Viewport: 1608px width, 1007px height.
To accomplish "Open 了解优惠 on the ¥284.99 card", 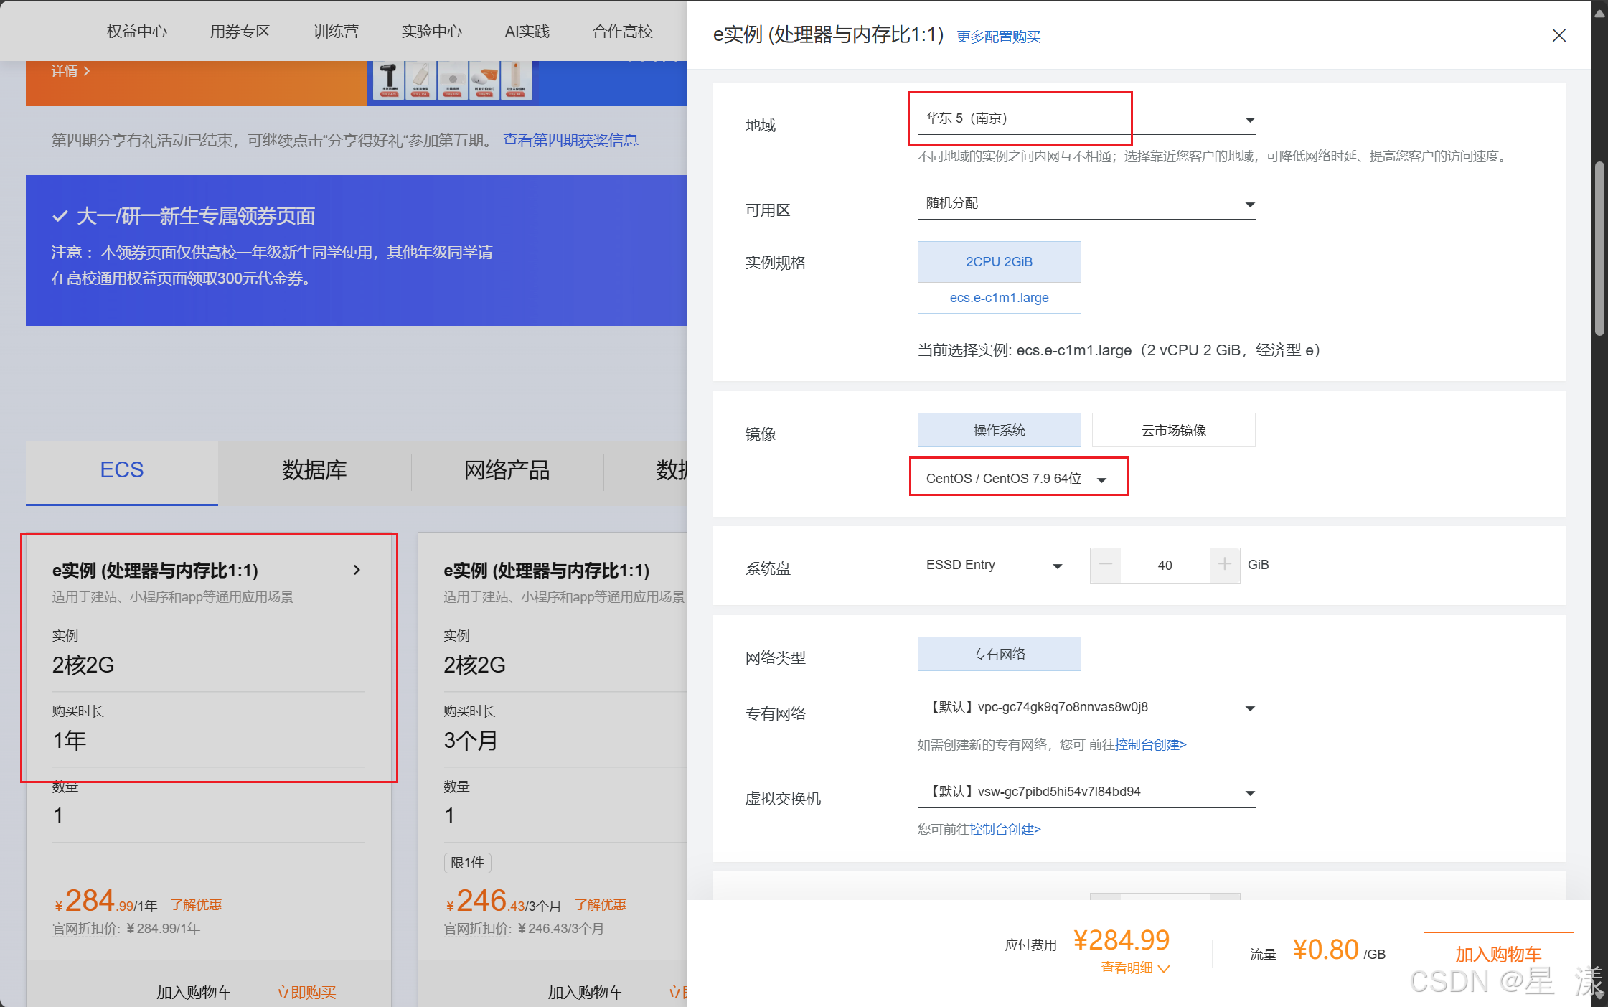I will pos(196,905).
